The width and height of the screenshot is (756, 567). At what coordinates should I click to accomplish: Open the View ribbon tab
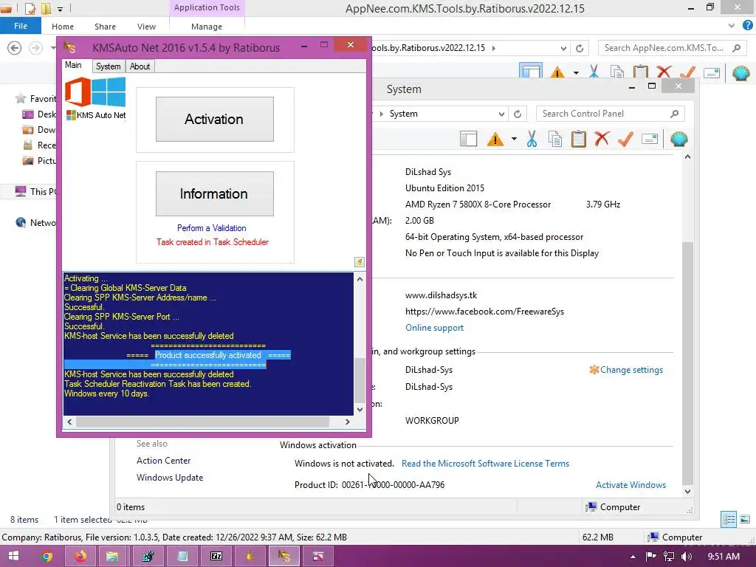(146, 27)
